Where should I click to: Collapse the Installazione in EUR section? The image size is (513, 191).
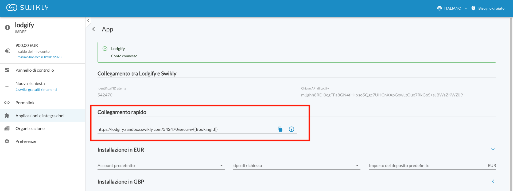(493, 149)
